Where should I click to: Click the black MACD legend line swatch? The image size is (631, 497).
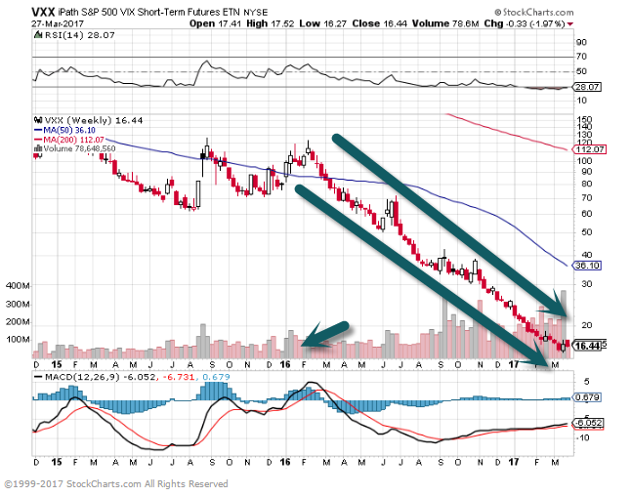38,377
